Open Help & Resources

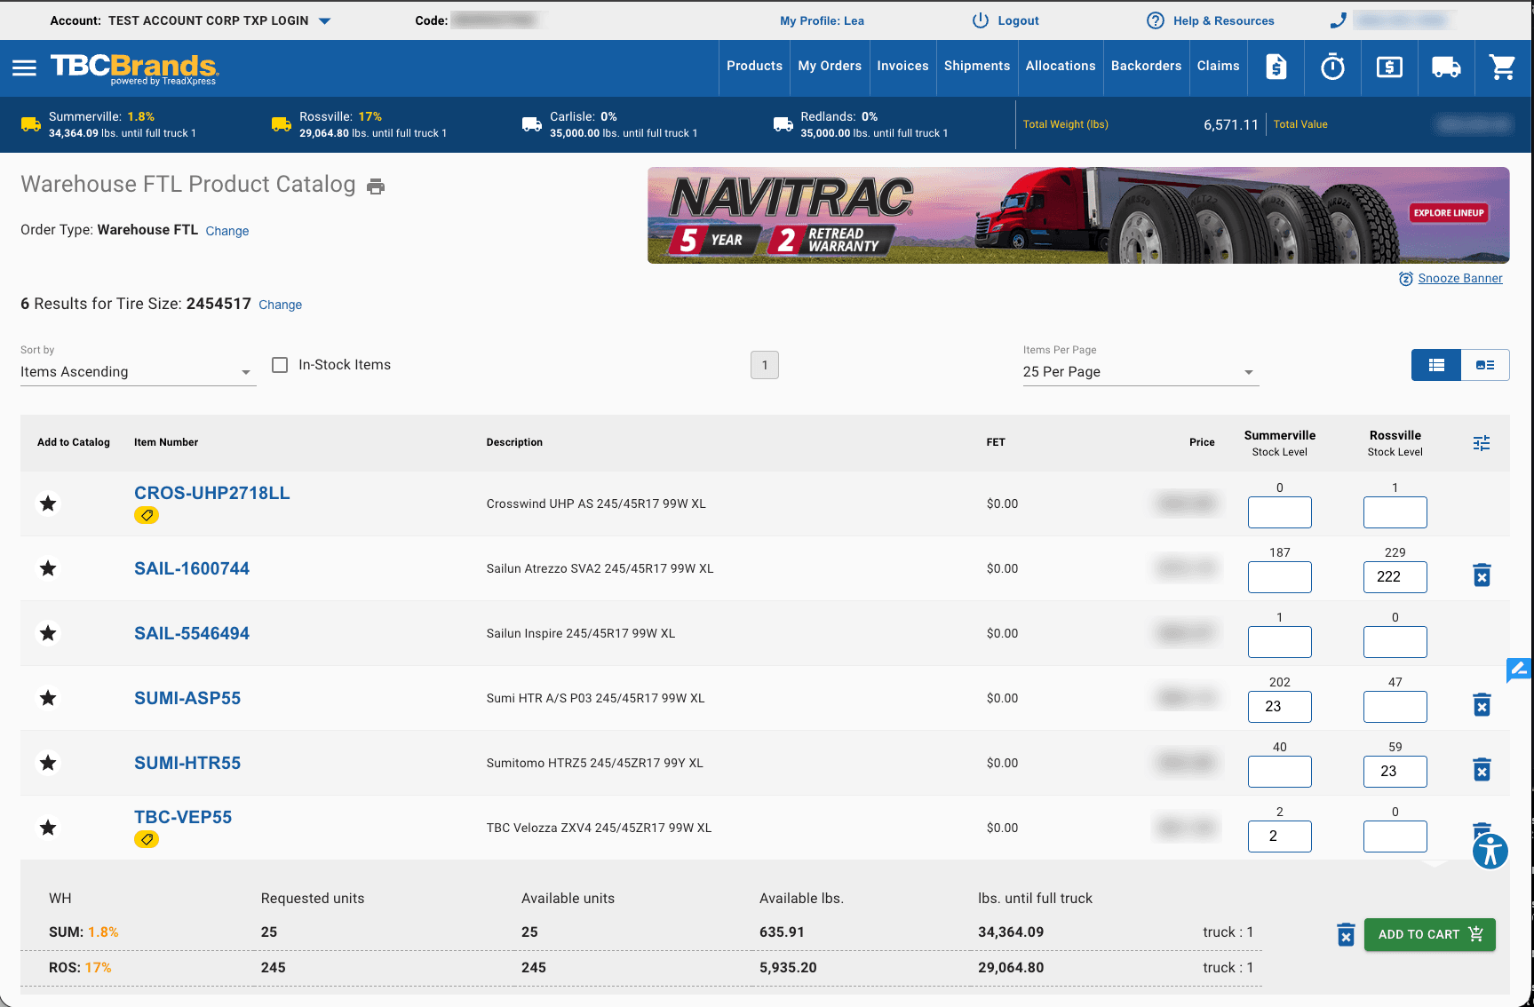tap(1210, 20)
